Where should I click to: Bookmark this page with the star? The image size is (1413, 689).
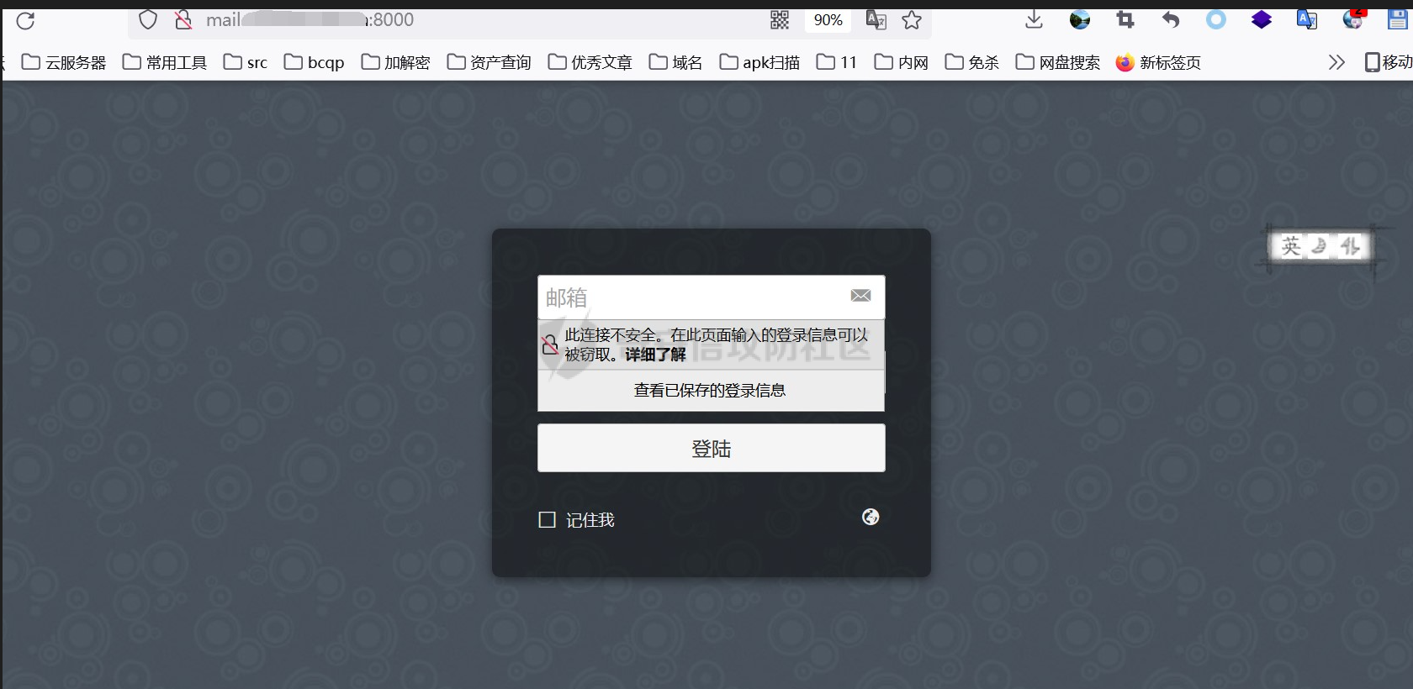click(x=912, y=20)
